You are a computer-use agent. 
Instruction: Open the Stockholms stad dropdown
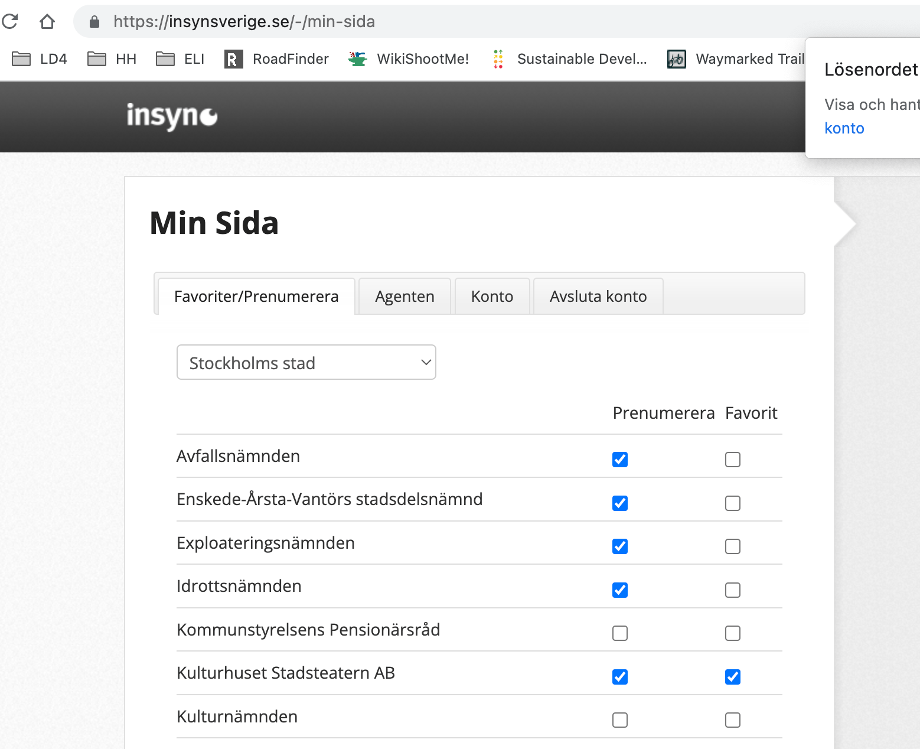click(306, 363)
